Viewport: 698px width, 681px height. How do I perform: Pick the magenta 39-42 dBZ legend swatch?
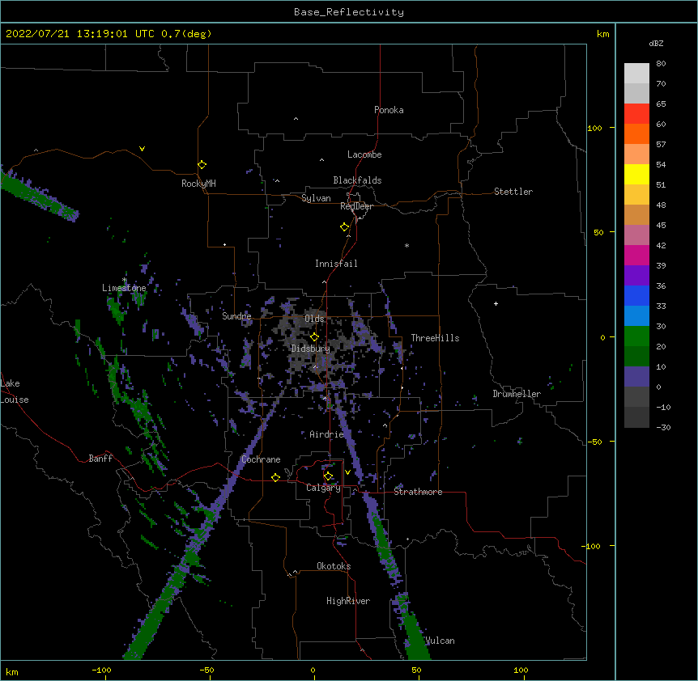coord(636,255)
